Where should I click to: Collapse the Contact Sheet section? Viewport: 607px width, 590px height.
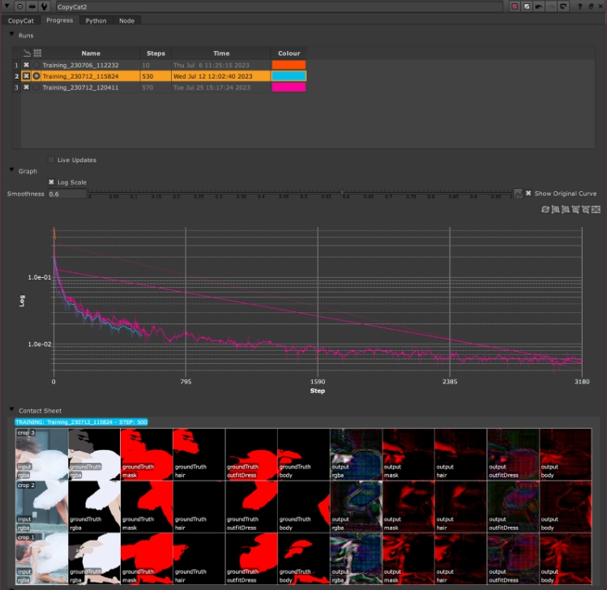pos(11,411)
